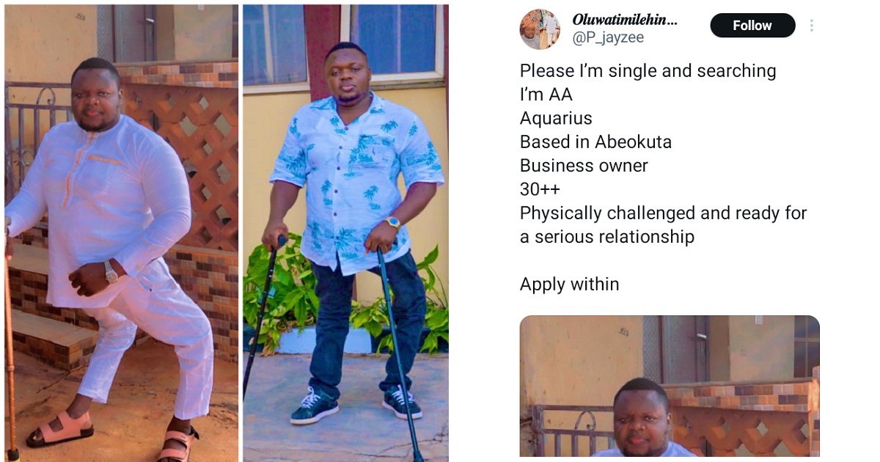The height and width of the screenshot is (462, 880).
Task: Click the @P_jayzee handle
Action: (x=607, y=38)
